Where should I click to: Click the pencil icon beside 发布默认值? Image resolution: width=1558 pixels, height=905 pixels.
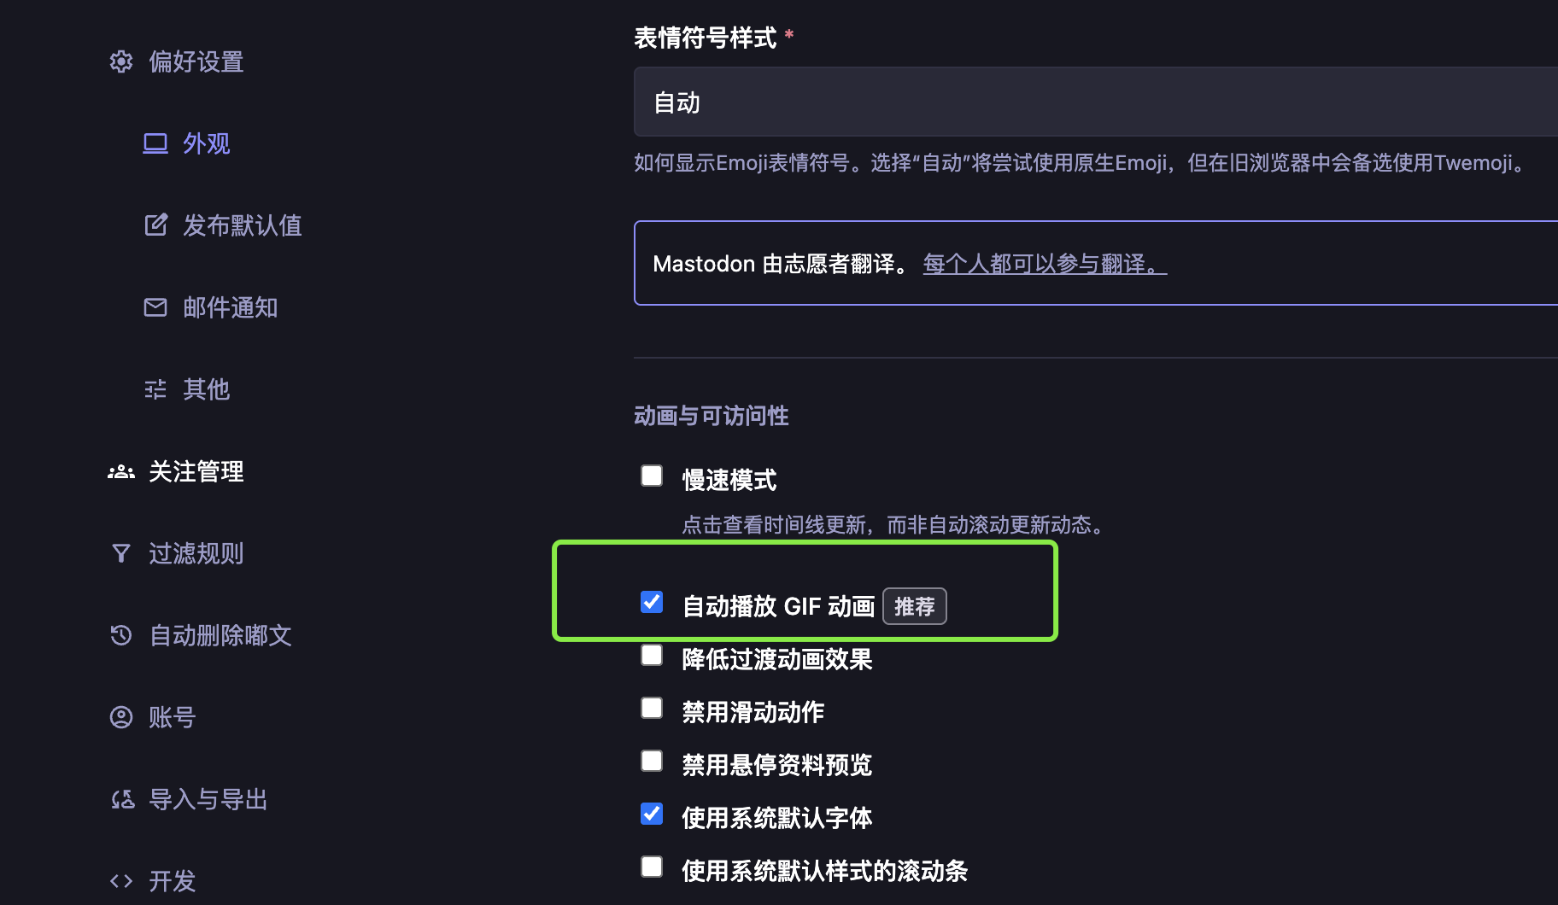[155, 225]
